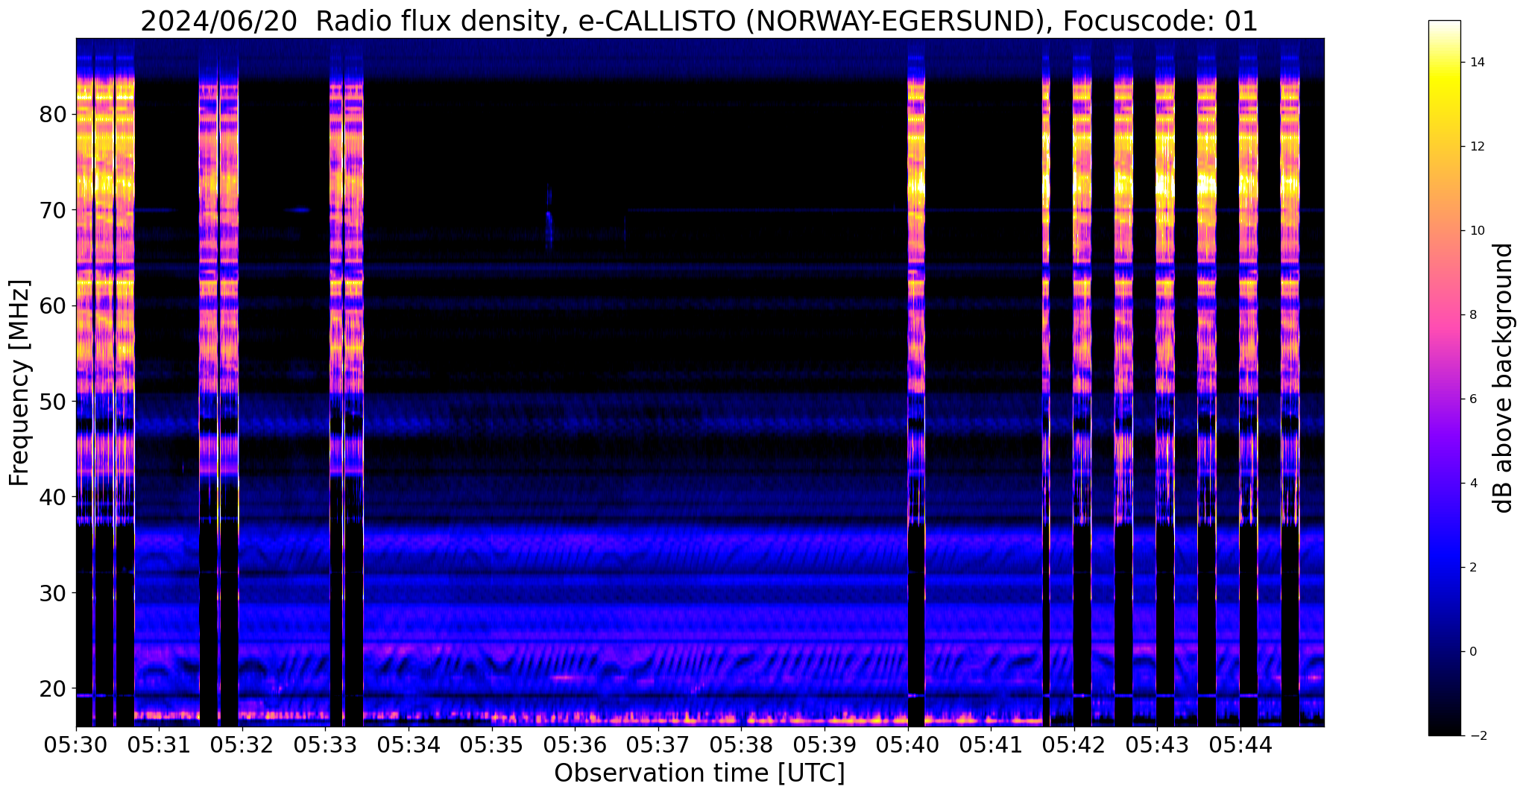Click the 05:35 time tick label
The width and height of the screenshot is (1526, 795).
pyautogui.click(x=492, y=744)
